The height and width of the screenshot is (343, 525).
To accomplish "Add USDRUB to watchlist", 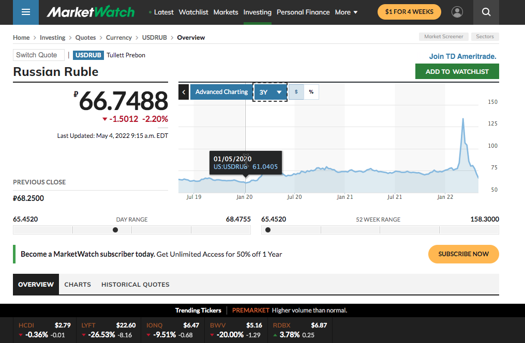I will (457, 71).
